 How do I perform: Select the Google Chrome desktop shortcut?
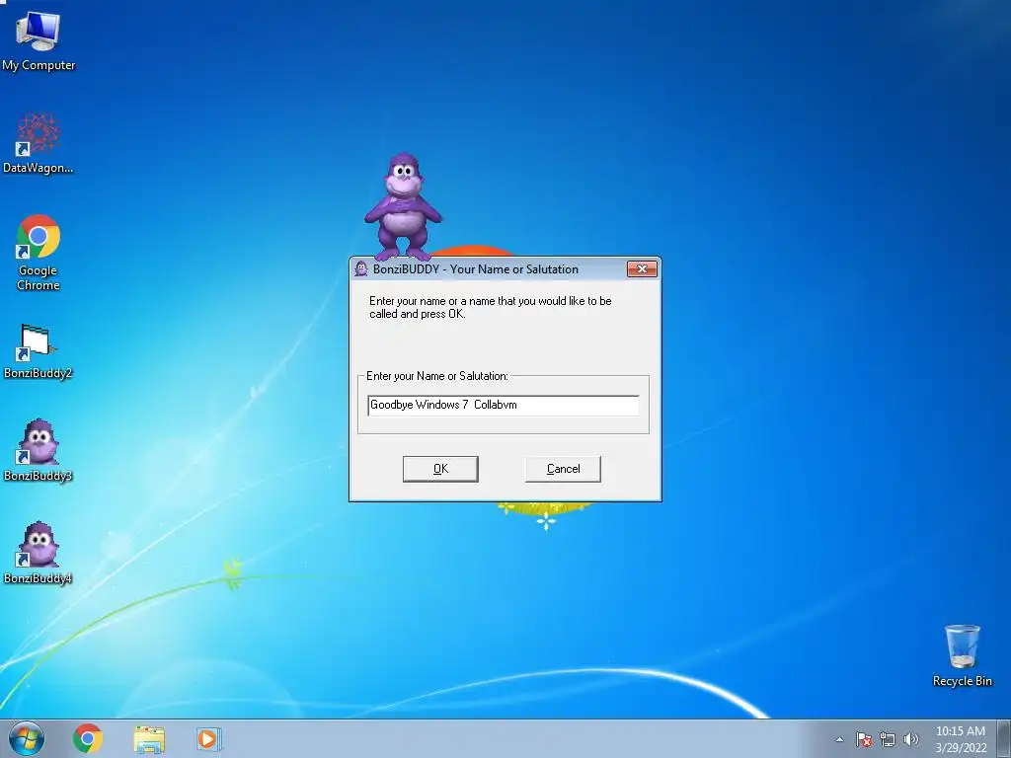click(39, 253)
